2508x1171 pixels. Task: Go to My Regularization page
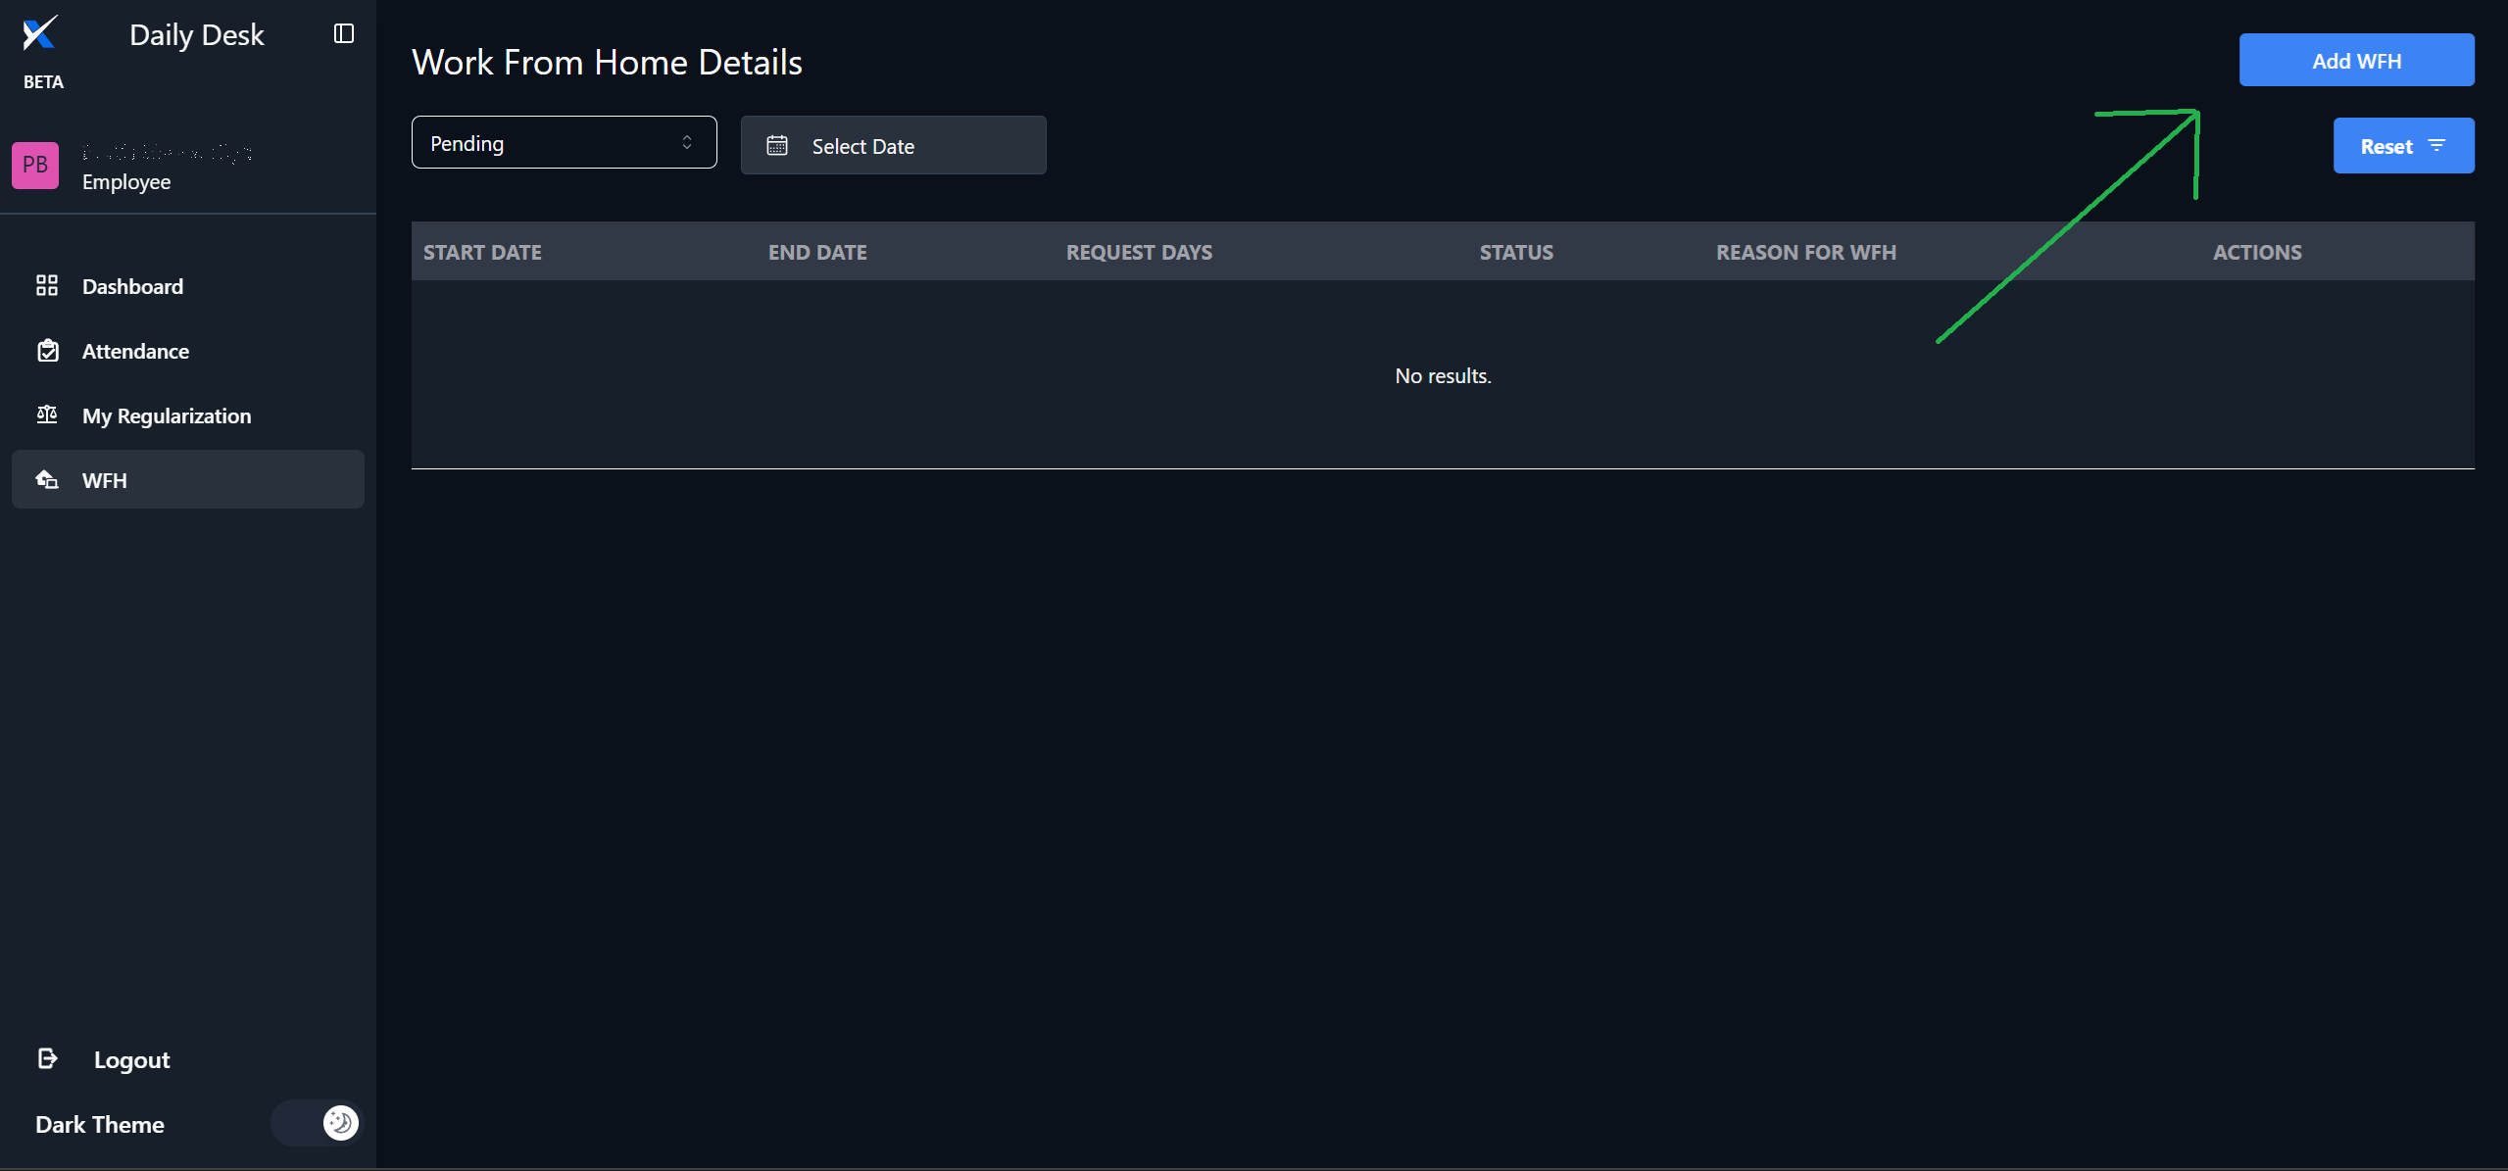(167, 415)
